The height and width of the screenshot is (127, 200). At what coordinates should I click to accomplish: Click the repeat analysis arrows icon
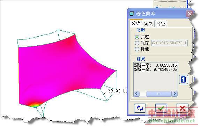coord(140,108)
